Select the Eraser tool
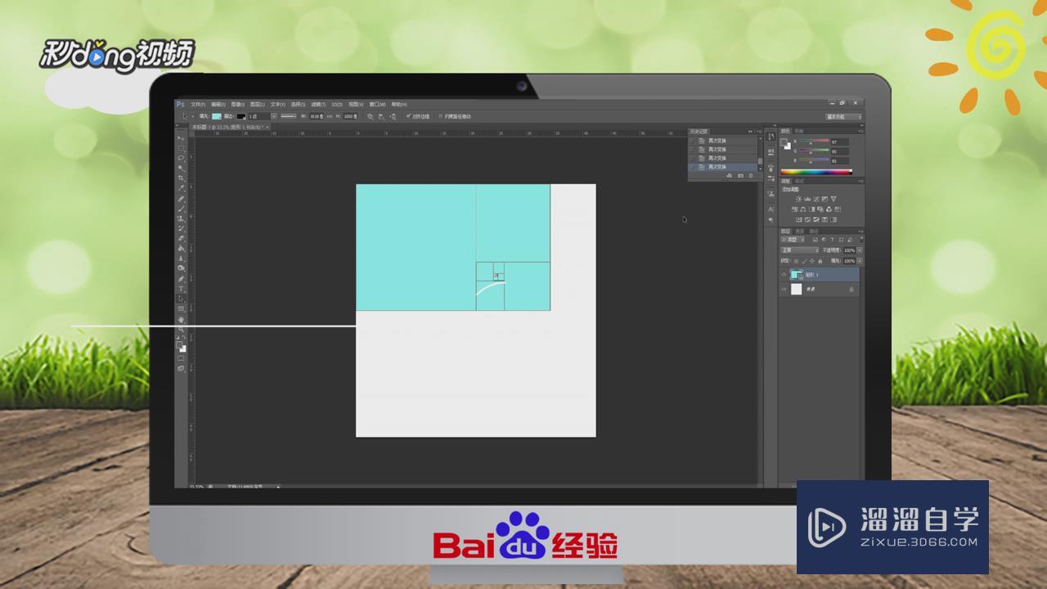1047x589 pixels. click(181, 237)
